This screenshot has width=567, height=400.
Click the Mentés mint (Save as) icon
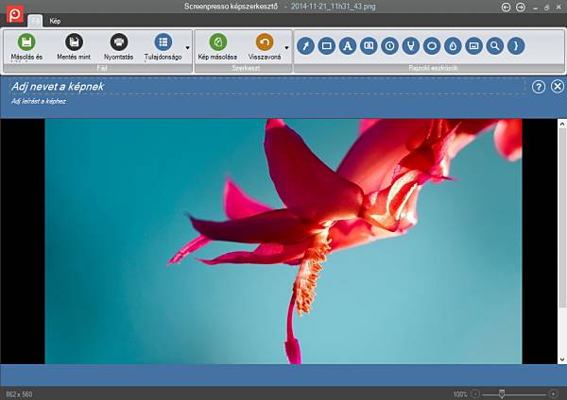[x=73, y=42]
